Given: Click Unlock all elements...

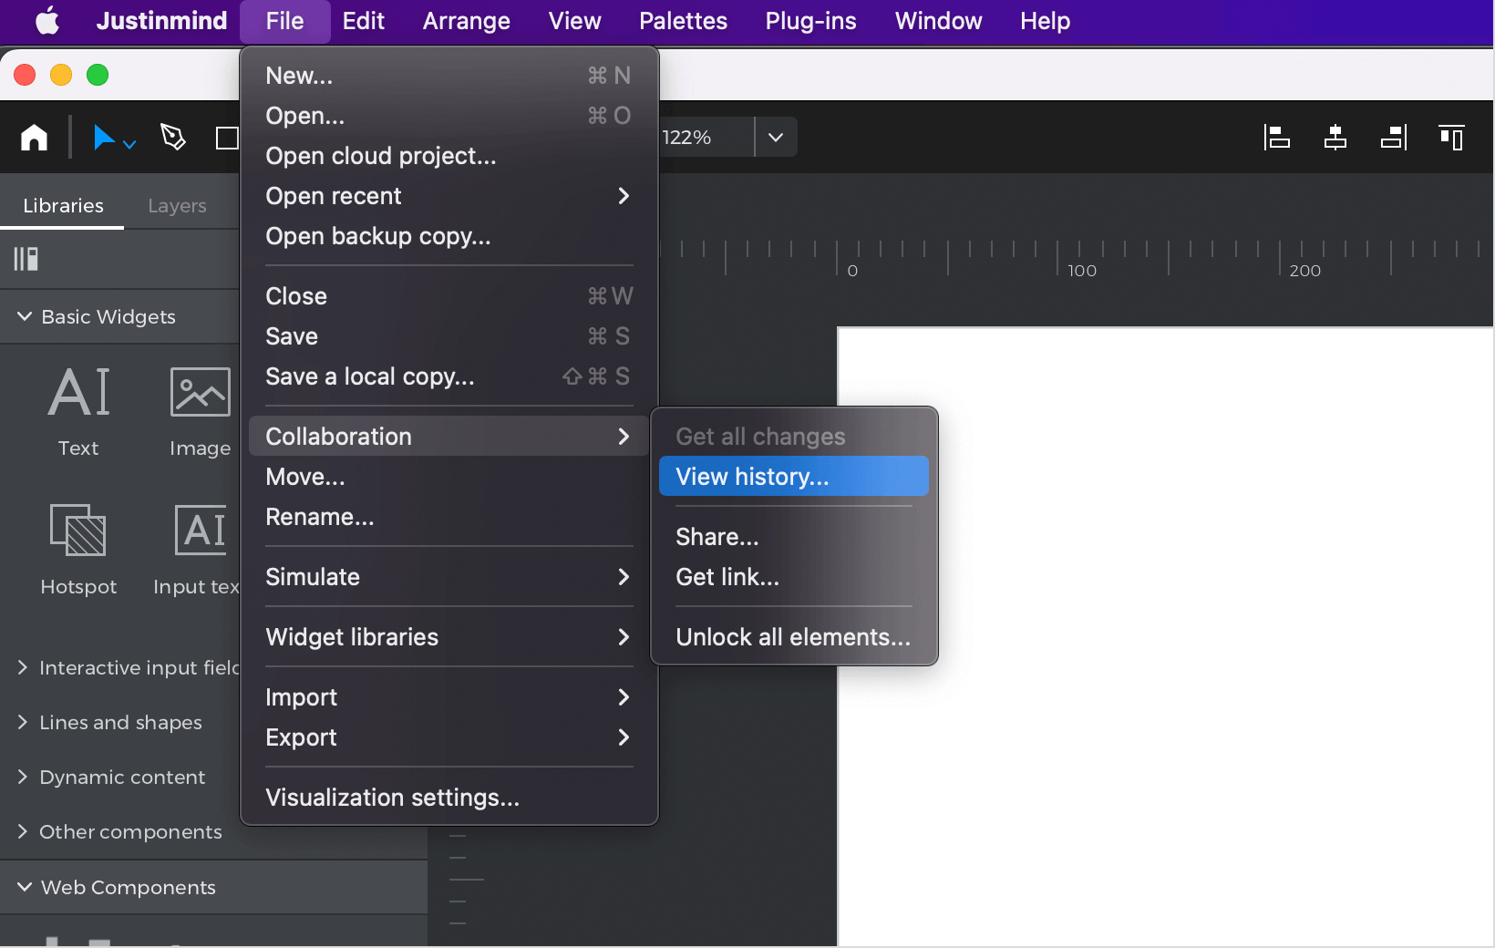Looking at the screenshot, I should click(794, 637).
